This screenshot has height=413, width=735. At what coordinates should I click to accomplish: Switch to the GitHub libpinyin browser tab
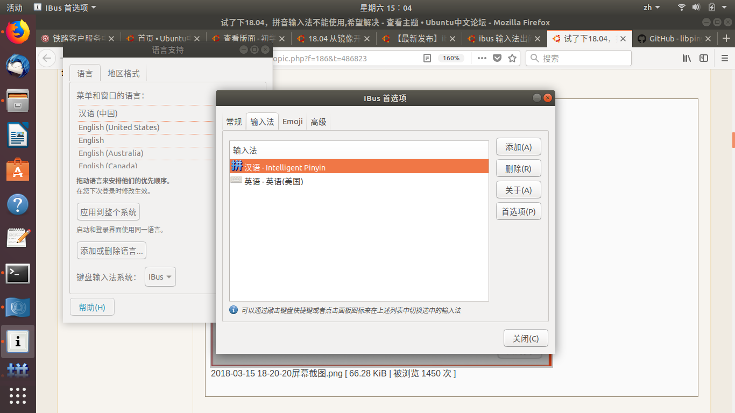pos(674,39)
